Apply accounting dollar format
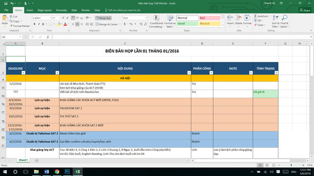The width and height of the screenshot is (314, 176). pos(125,24)
